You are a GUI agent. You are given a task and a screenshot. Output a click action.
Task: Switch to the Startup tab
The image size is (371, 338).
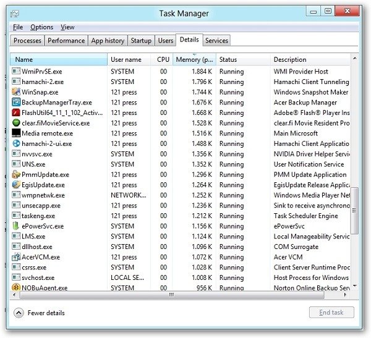pyautogui.click(x=141, y=40)
